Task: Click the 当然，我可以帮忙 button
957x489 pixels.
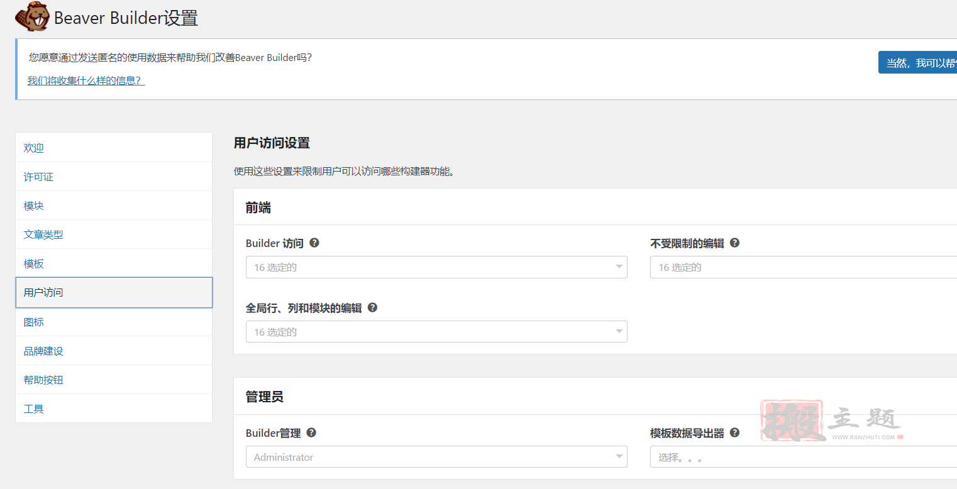Action: coord(917,63)
